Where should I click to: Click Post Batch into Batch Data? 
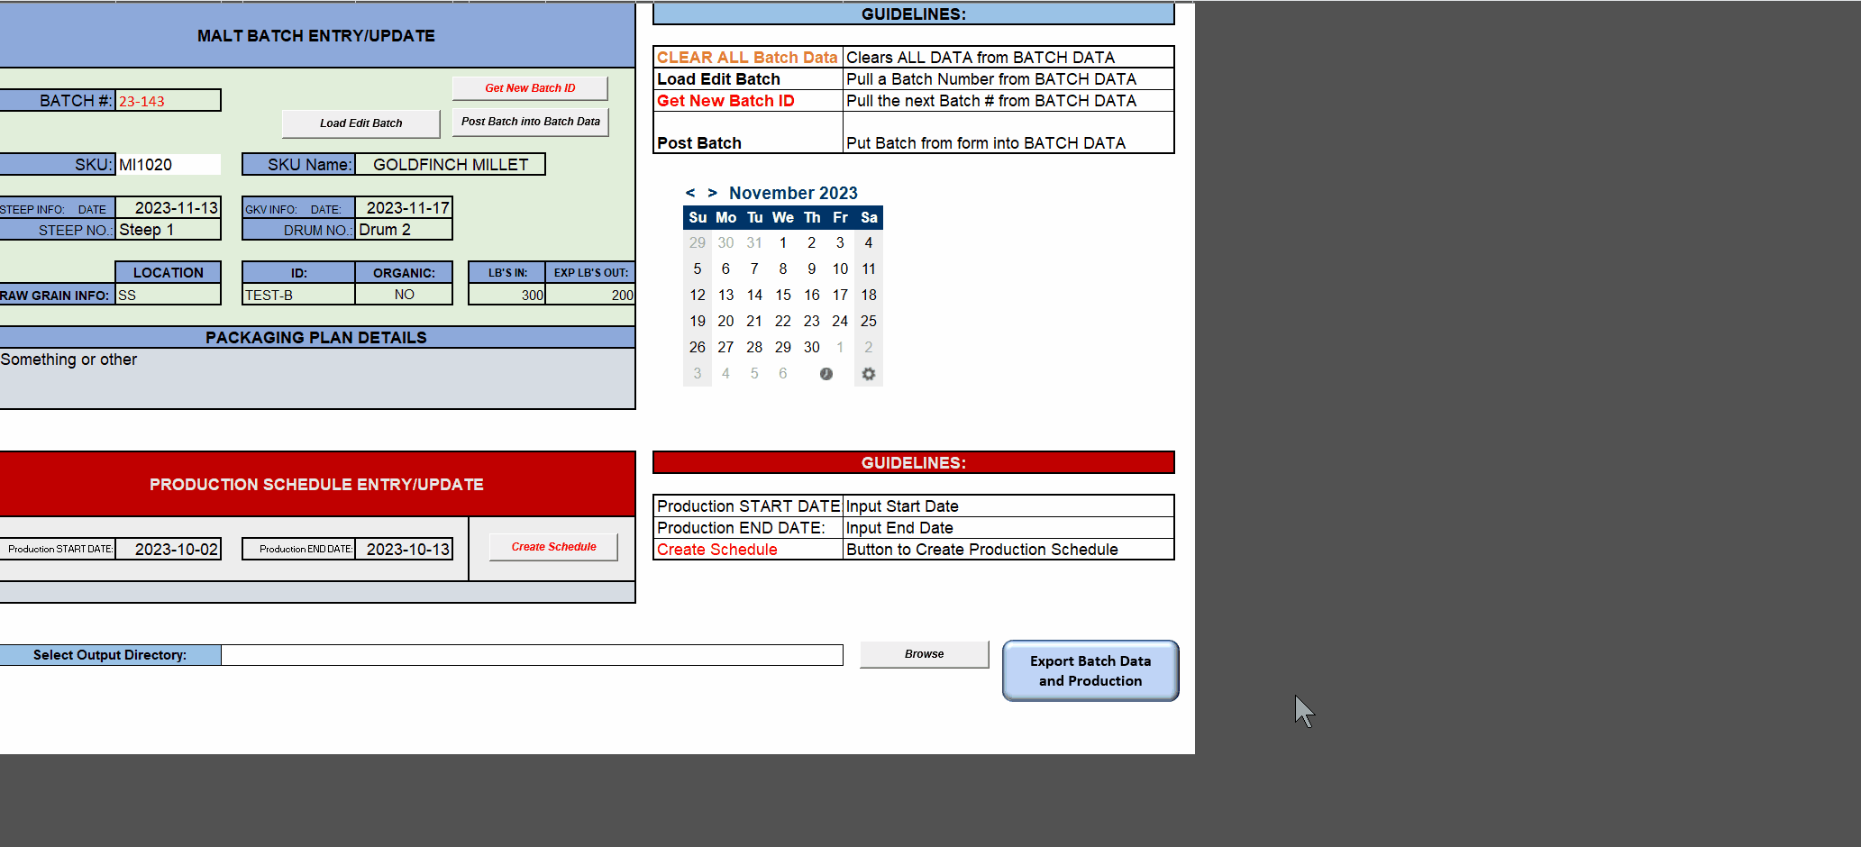529,121
